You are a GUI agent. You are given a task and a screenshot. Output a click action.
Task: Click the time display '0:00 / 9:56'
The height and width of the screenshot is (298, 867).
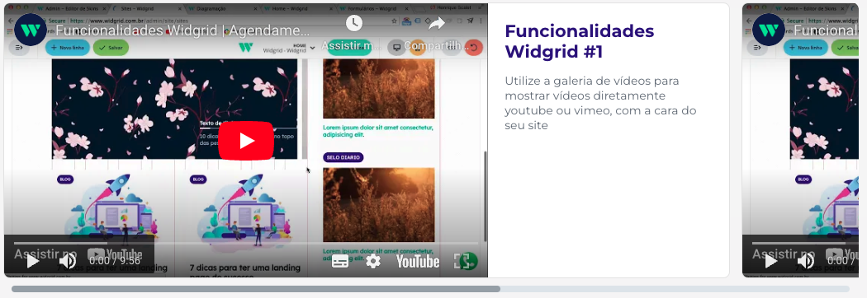[x=116, y=260]
